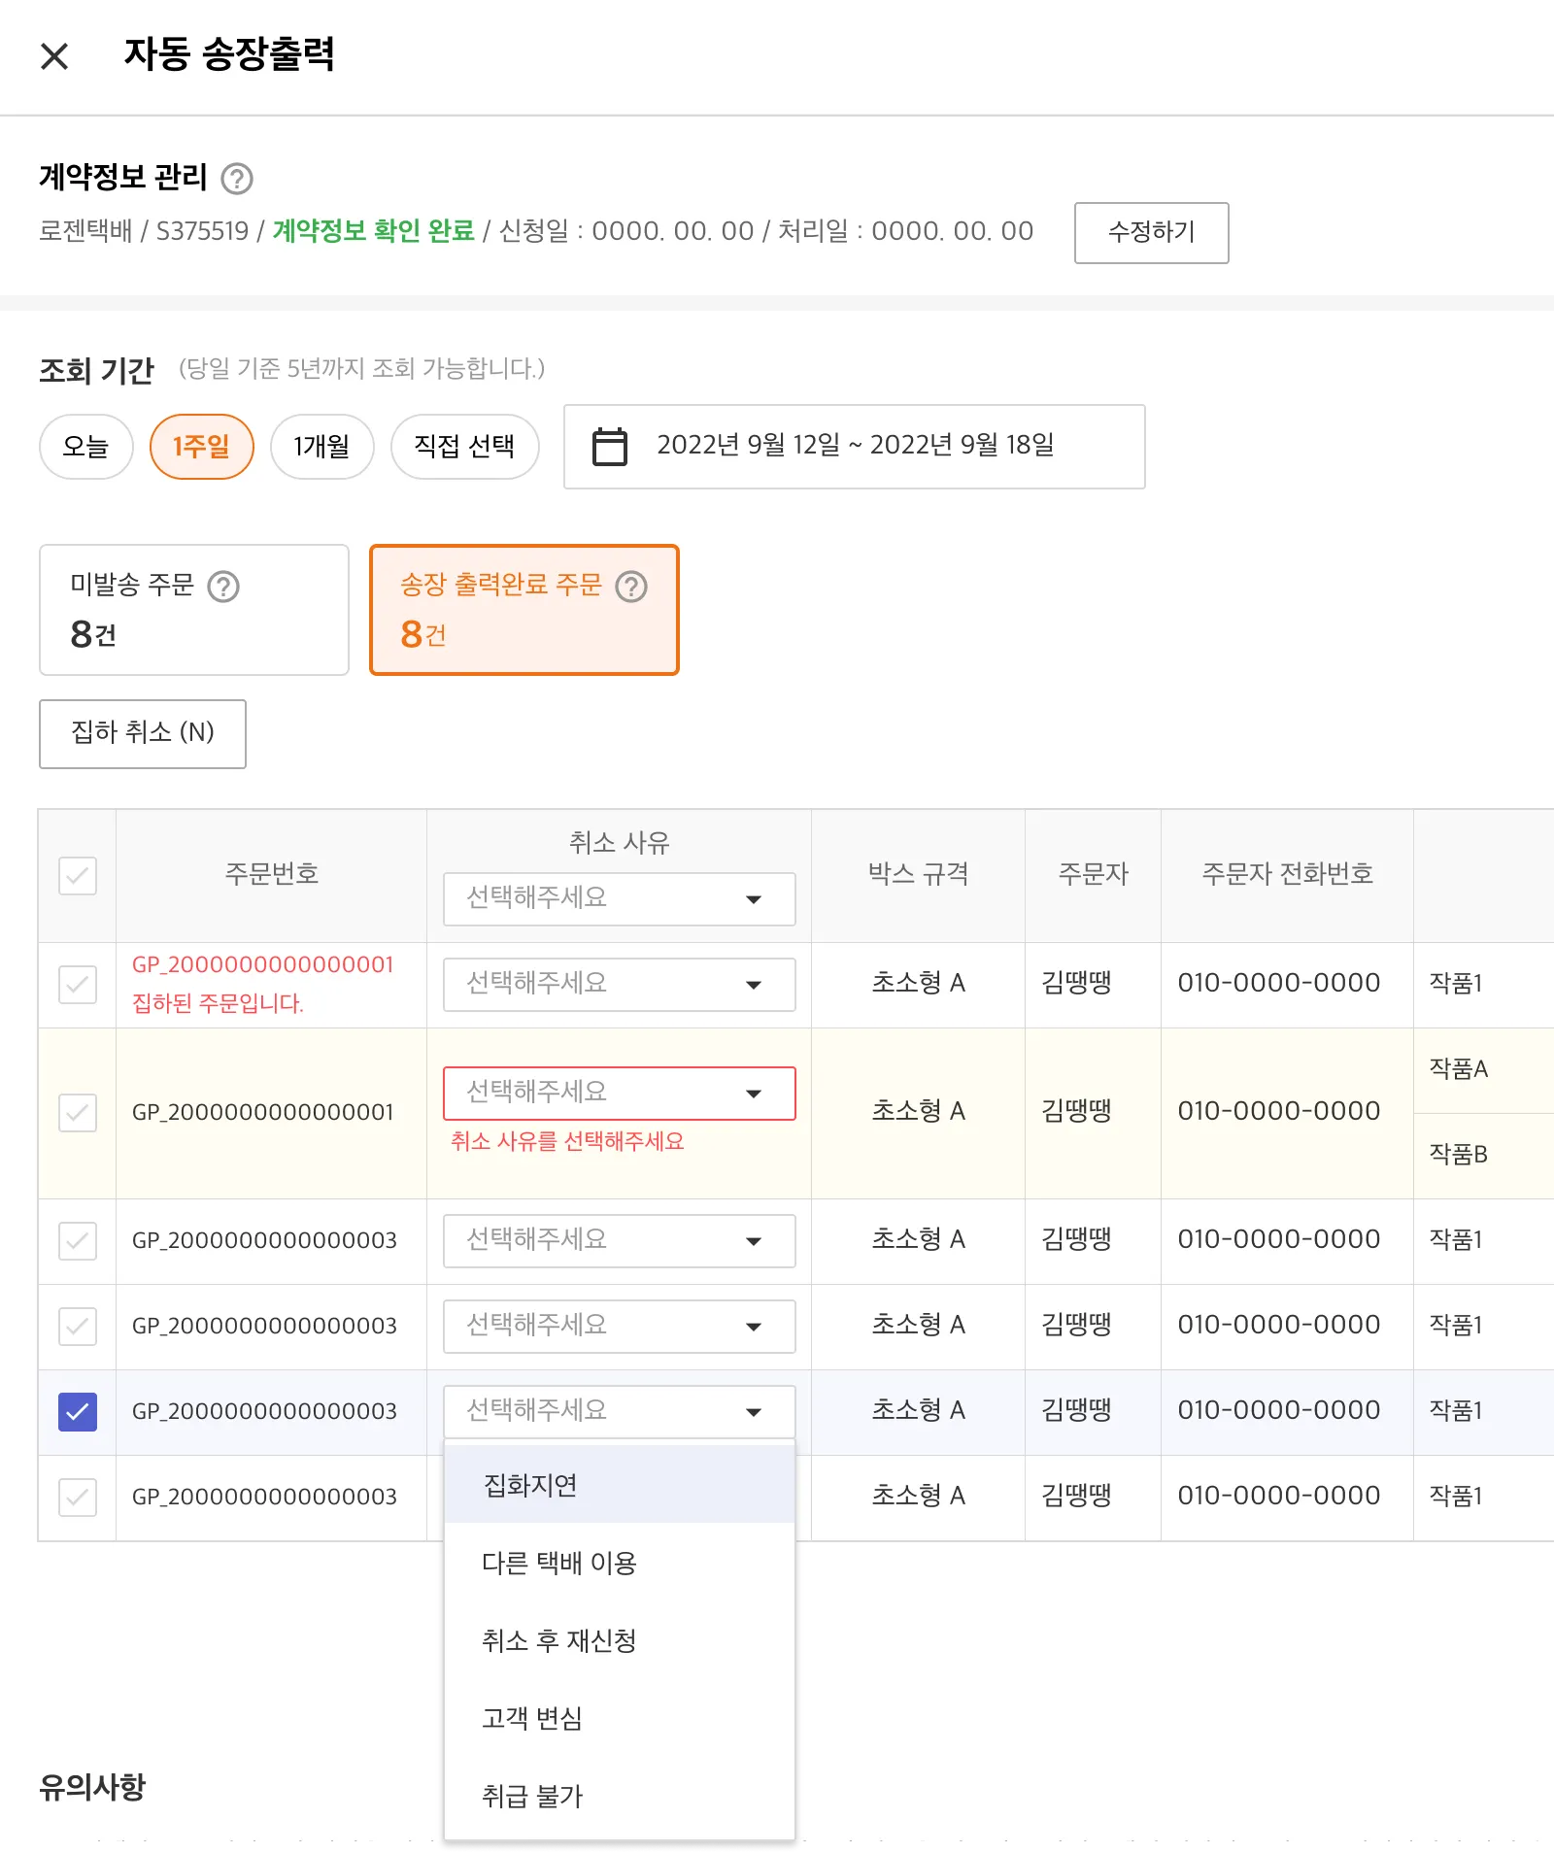Open cancel reason dropdown for 집하된 주문입니다 row
The image size is (1554, 1853).
[x=620, y=984]
